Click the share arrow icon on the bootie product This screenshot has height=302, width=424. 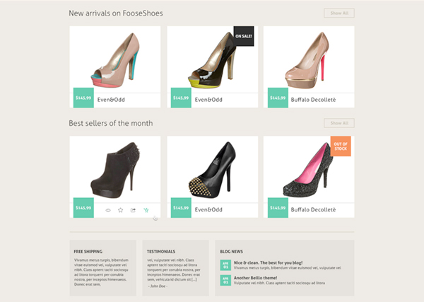click(x=133, y=210)
